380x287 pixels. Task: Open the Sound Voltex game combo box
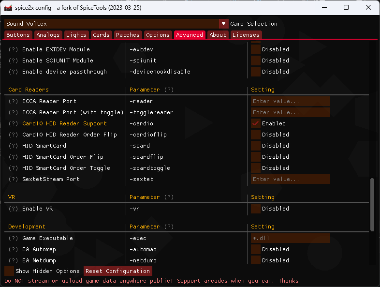[x=111, y=24]
